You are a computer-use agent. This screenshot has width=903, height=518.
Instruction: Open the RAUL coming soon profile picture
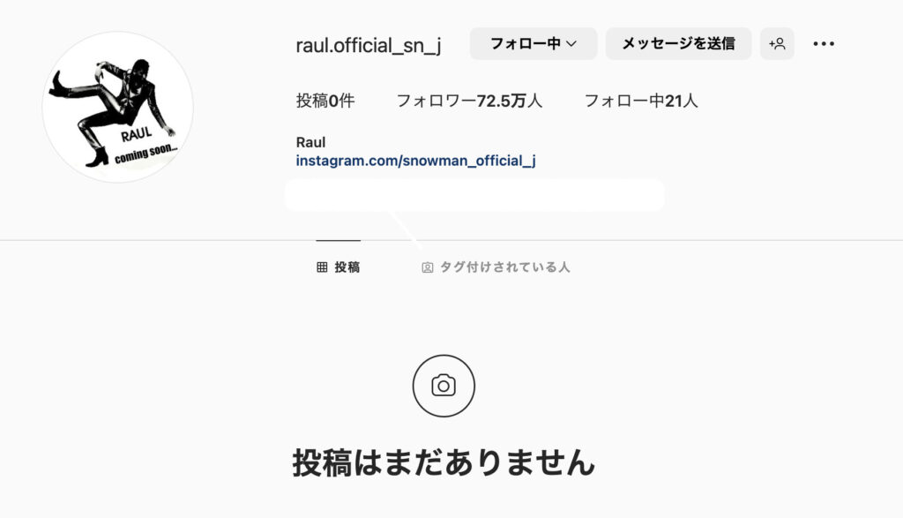117,107
